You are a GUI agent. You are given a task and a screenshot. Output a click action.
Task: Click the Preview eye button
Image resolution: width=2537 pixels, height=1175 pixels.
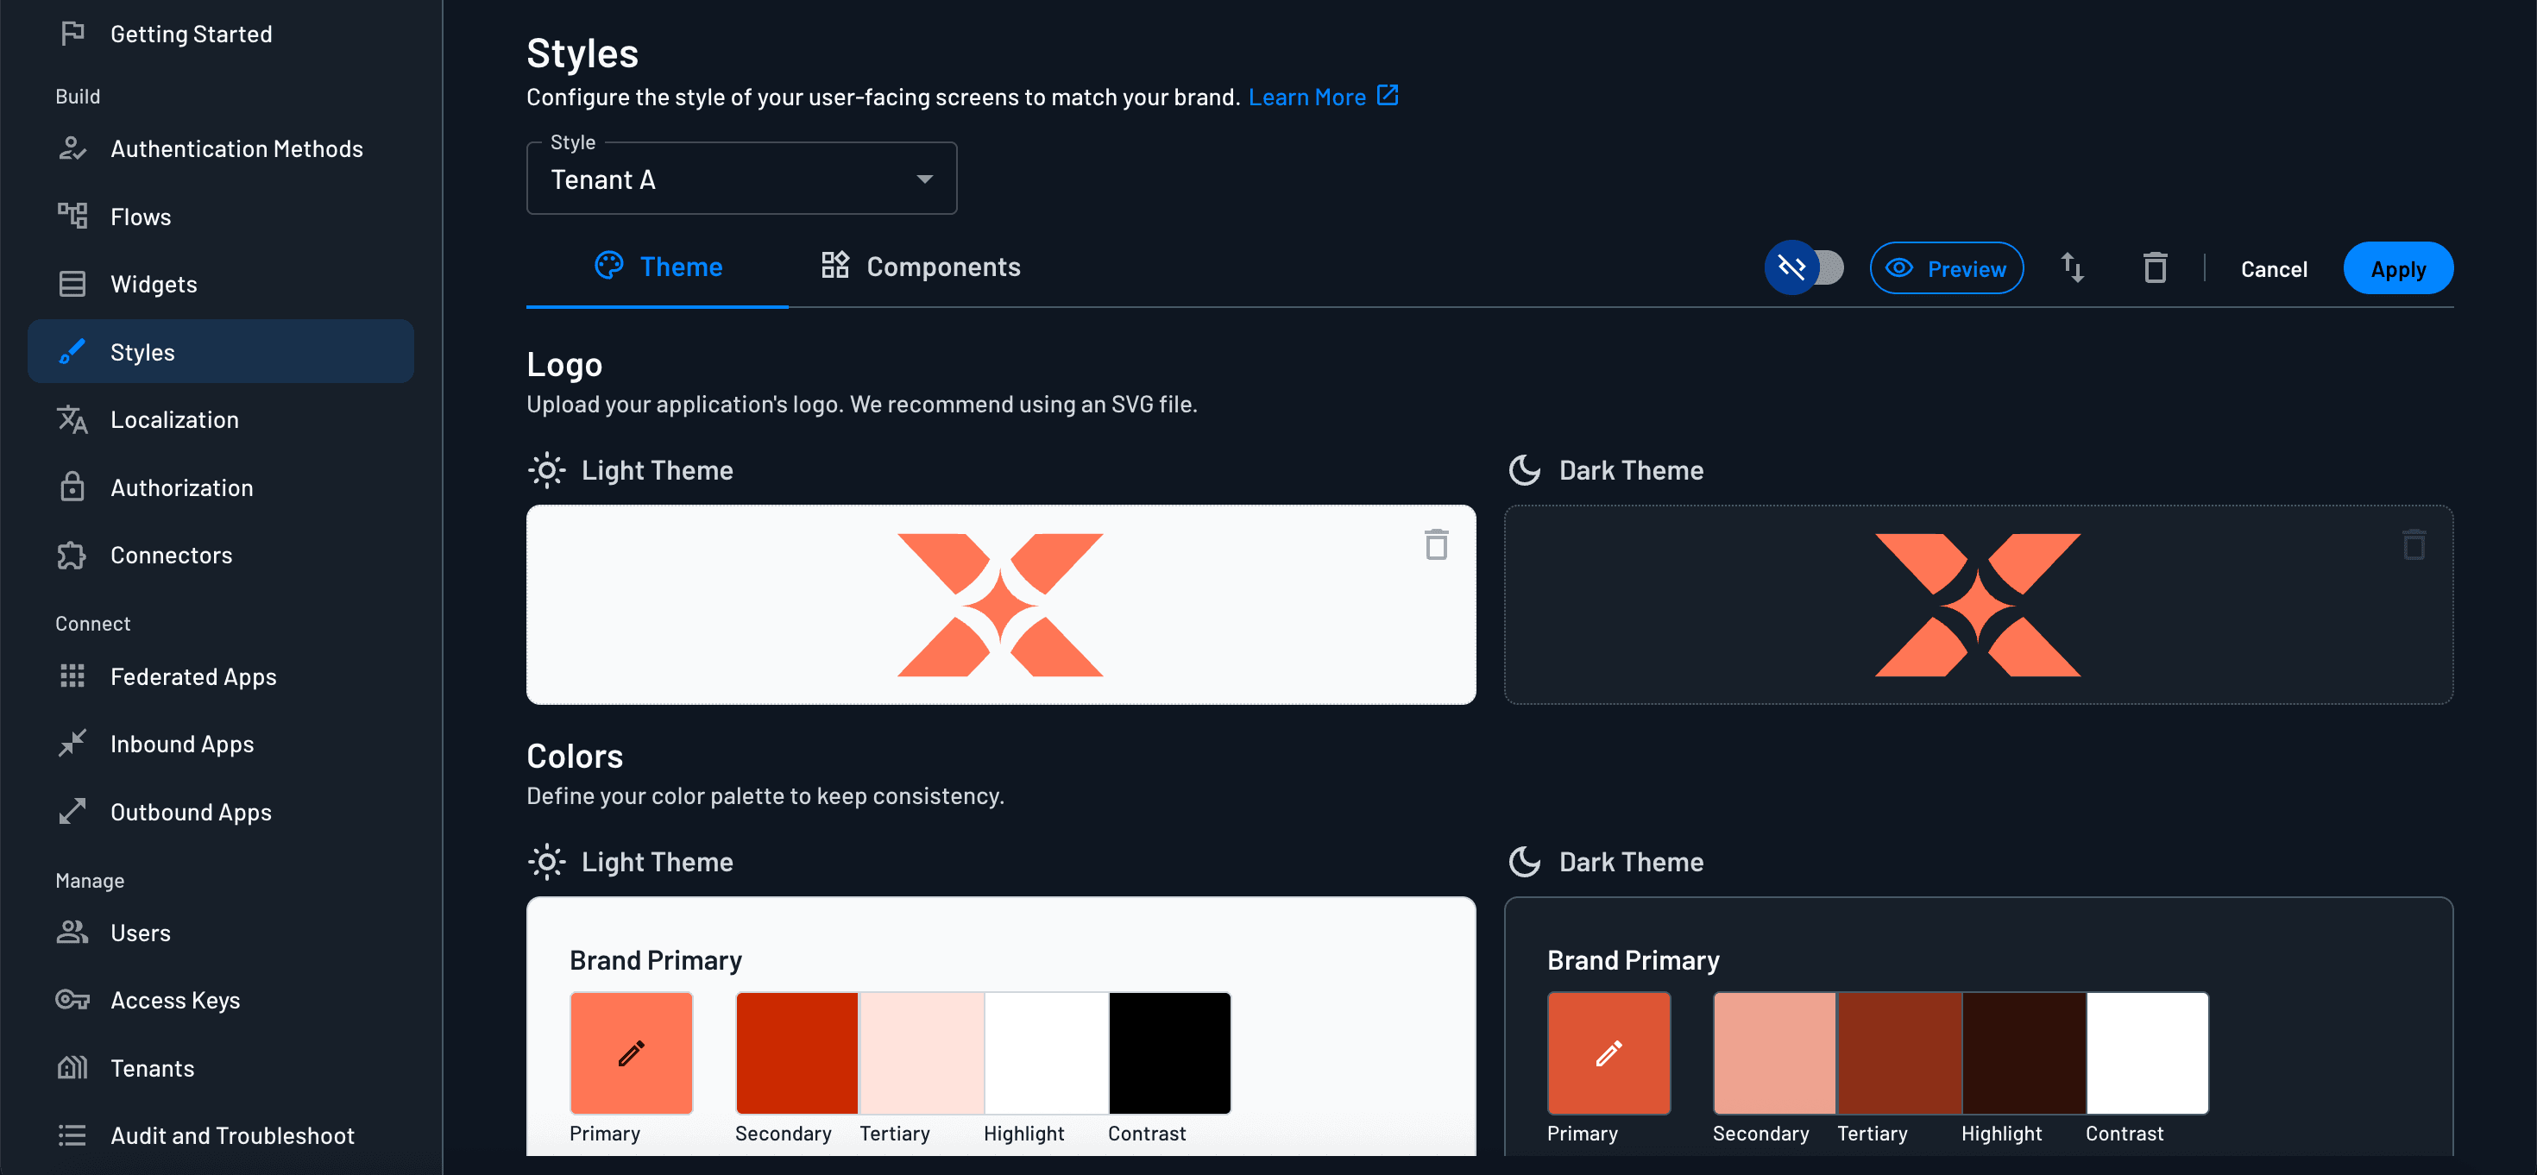coord(1946,268)
